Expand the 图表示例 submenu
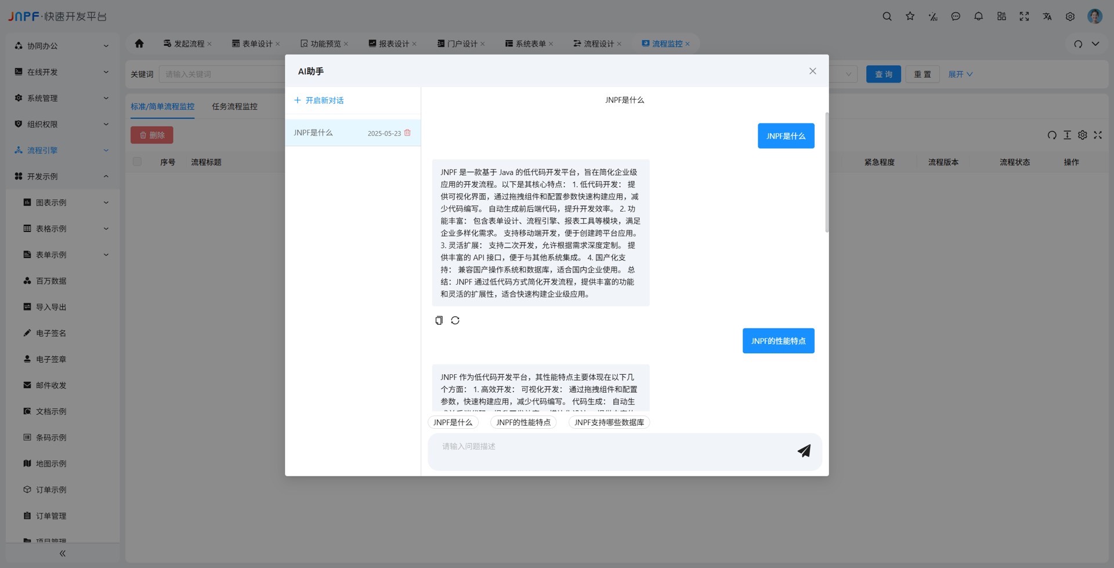 click(63, 202)
